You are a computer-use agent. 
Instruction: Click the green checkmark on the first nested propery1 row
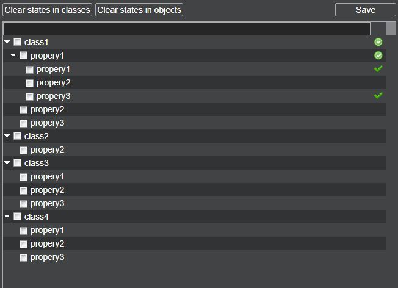coord(378,69)
